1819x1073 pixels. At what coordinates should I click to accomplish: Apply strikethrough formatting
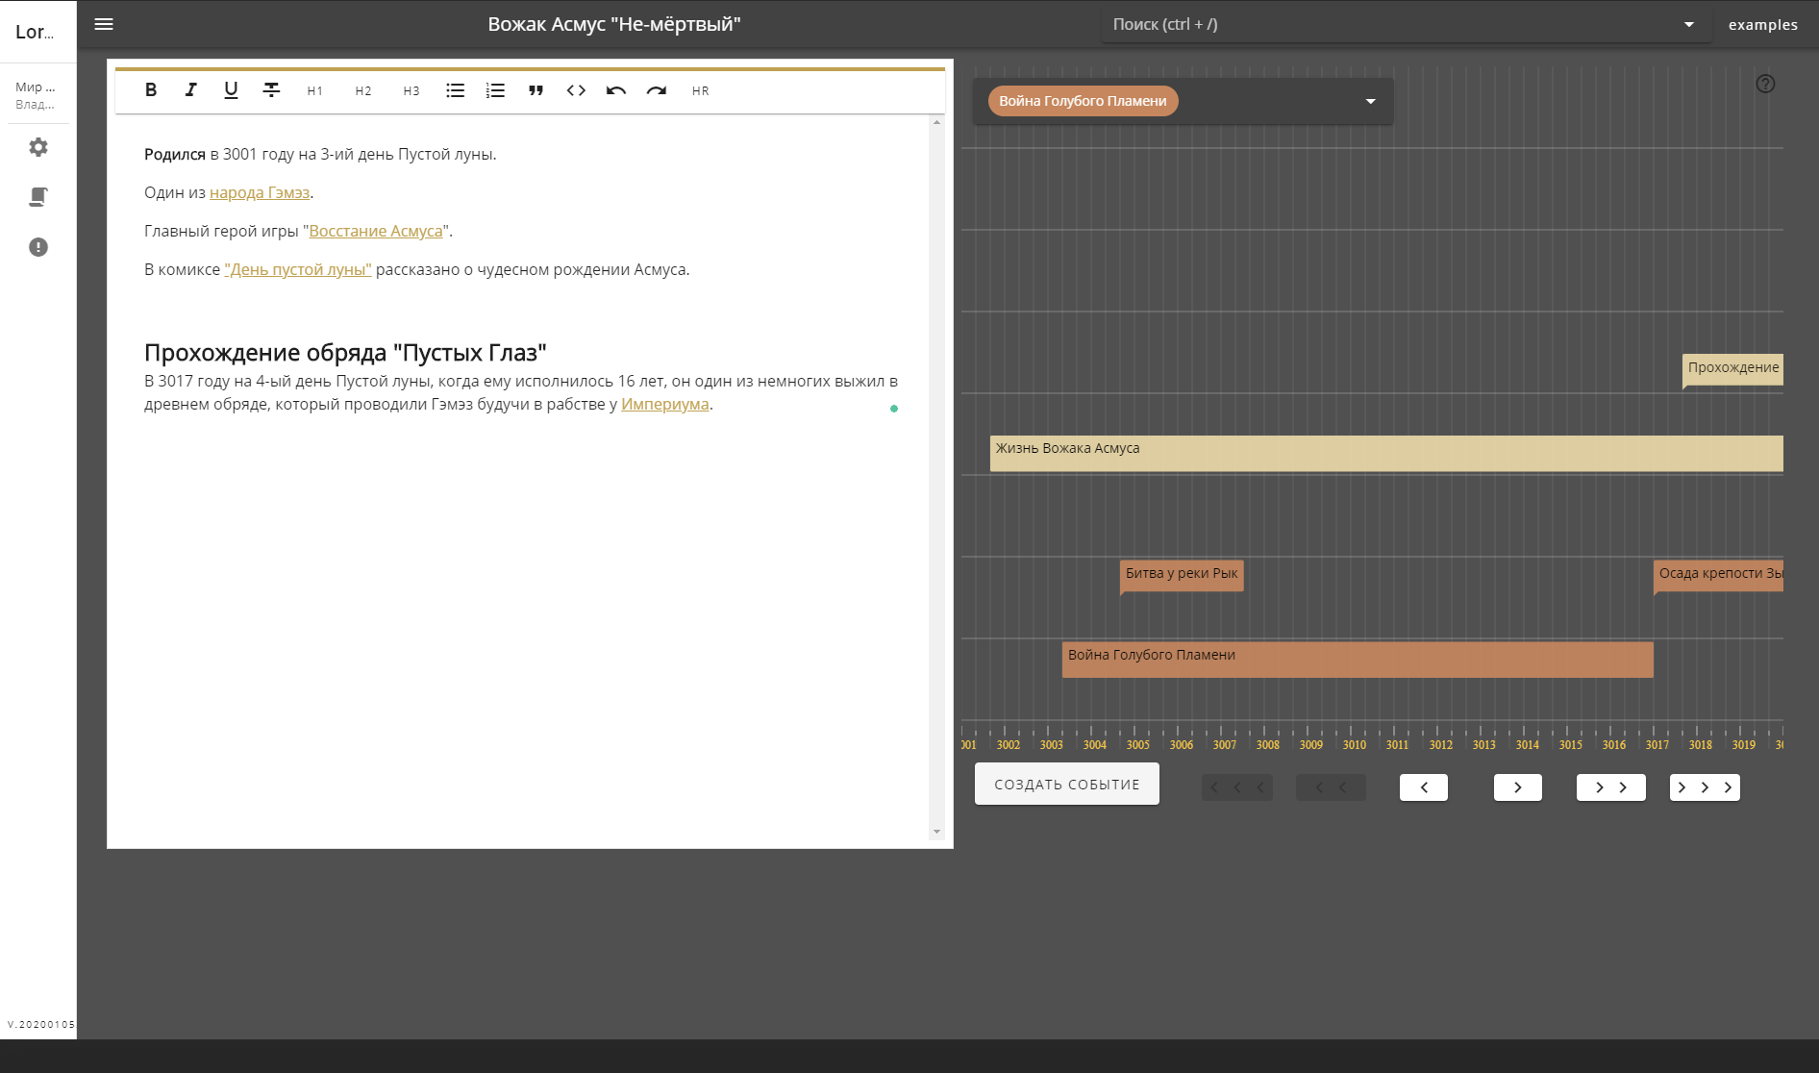click(271, 90)
